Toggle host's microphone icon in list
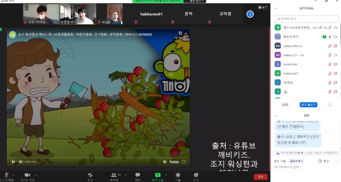341x182 pixels. tap(329, 28)
